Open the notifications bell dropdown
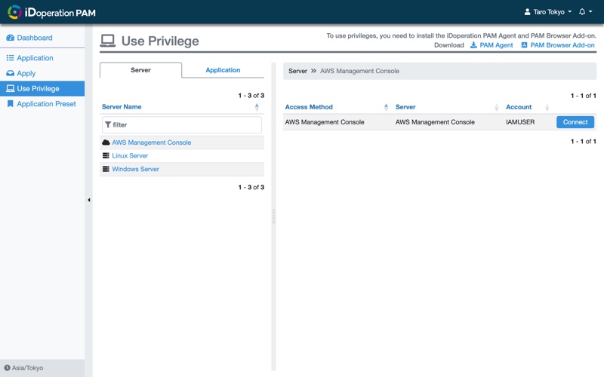 [x=585, y=12]
